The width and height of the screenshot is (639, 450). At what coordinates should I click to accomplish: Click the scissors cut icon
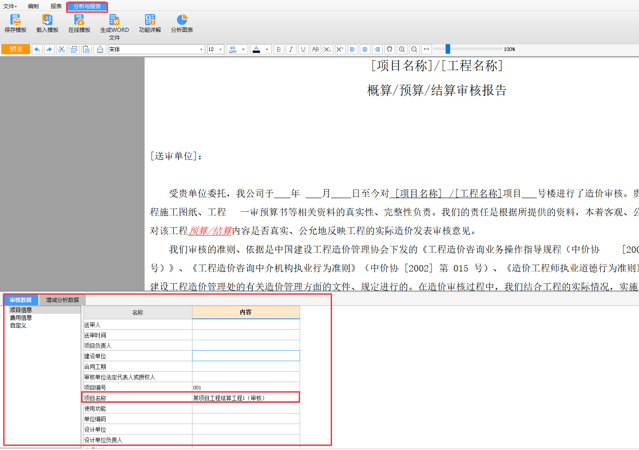(62, 49)
